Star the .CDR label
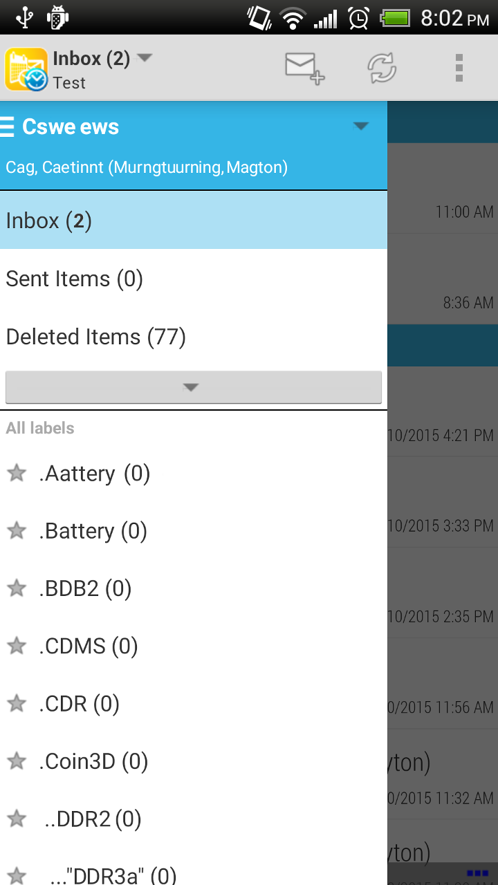498x885 pixels. tap(17, 704)
